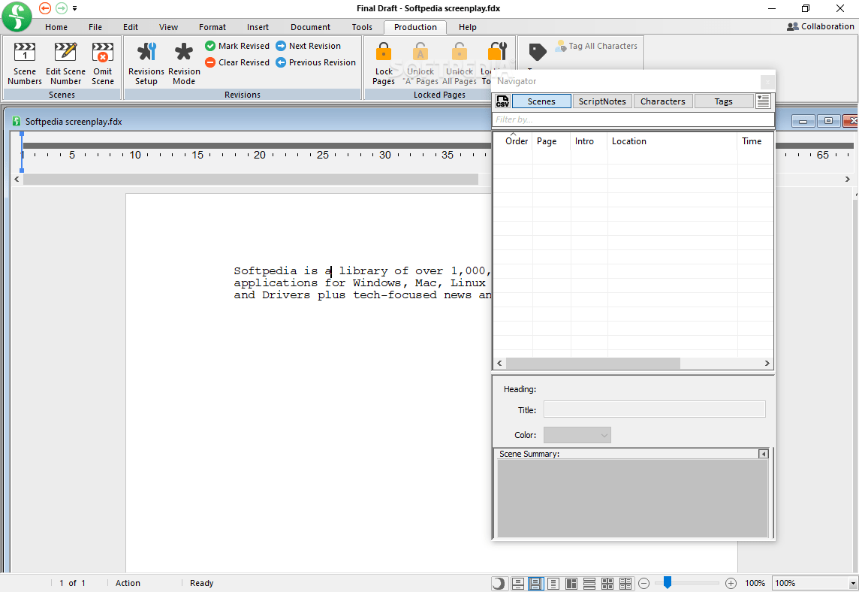Select the speed view icon in status bar
859x592 pixels.
click(553, 583)
